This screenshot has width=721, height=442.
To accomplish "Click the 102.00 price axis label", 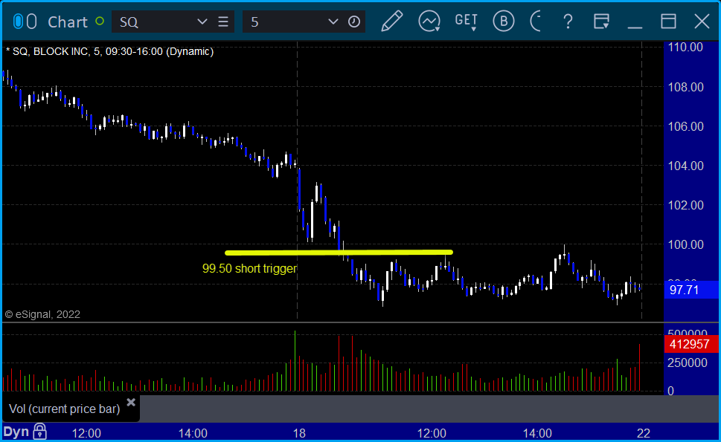I will click(685, 206).
